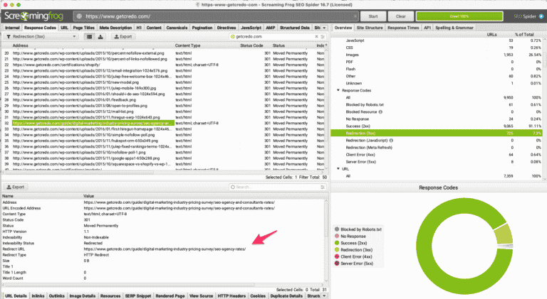Open the Spelling & Grammar tab

(x=454, y=28)
